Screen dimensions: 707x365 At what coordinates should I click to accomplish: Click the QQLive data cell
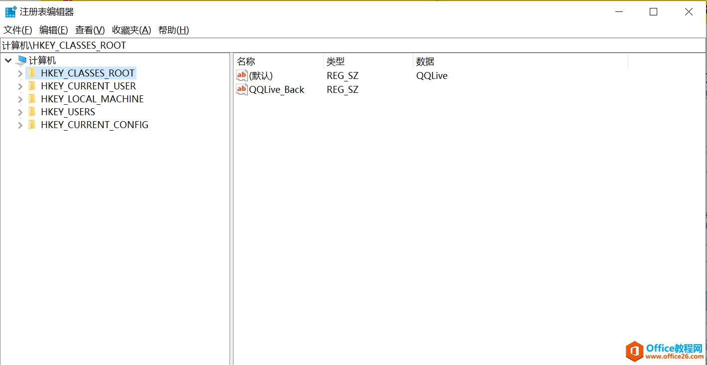click(x=432, y=76)
